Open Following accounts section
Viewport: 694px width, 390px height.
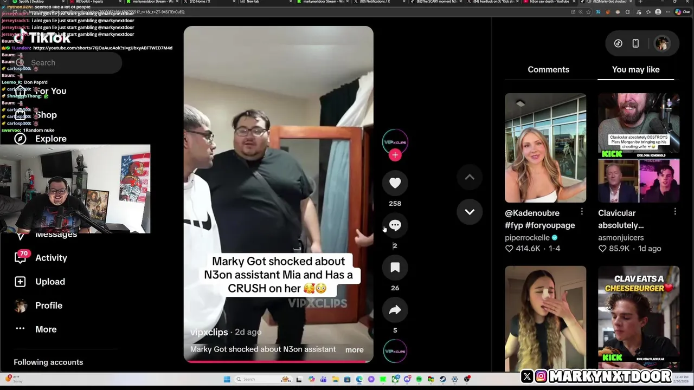[x=48, y=362]
